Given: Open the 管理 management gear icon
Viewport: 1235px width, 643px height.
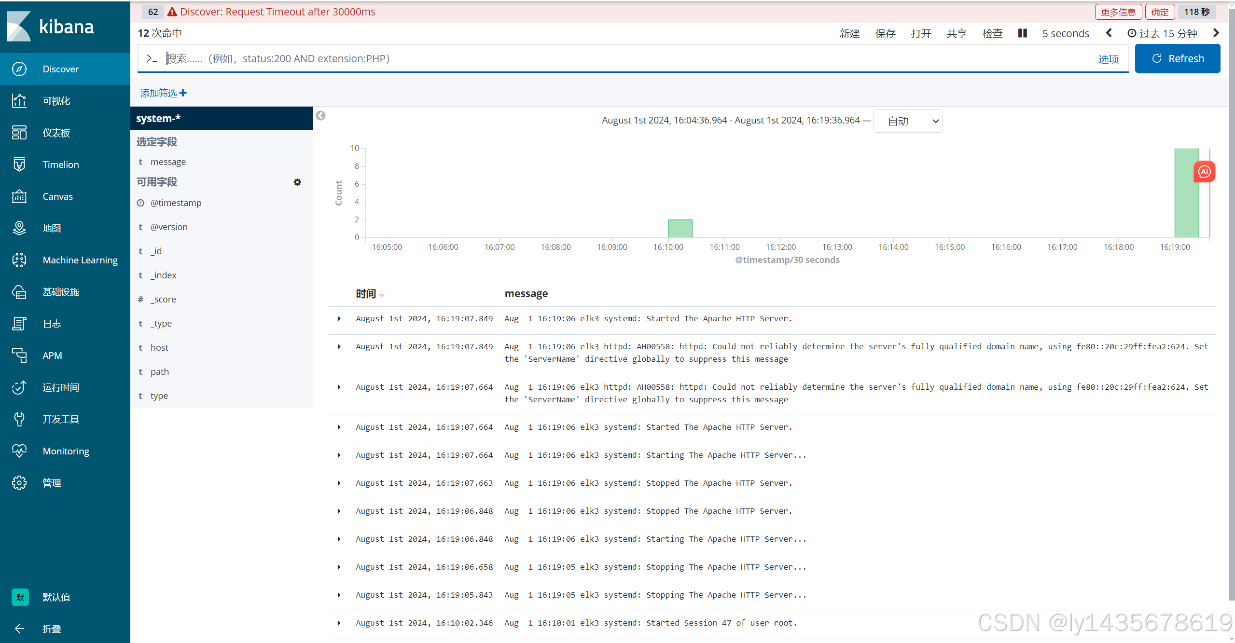Looking at the screenshot, I should [x=19, y=483].
